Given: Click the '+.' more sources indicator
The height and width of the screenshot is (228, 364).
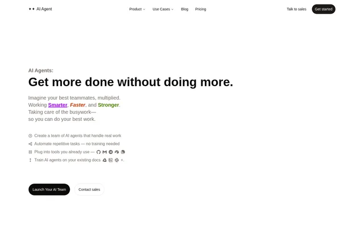Looking at the screenshot, I should (122, 160).
